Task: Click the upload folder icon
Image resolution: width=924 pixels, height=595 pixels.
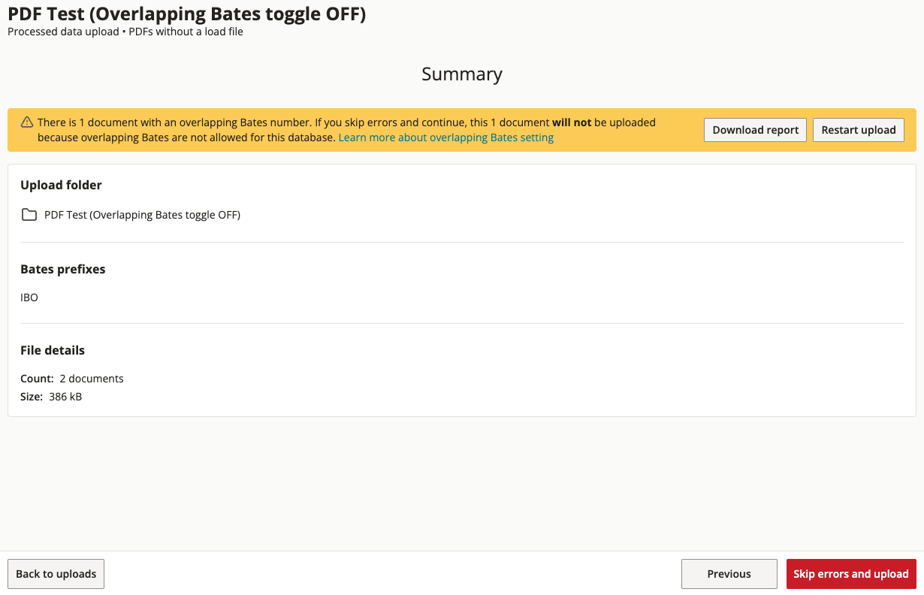Action: tap(29, 215)
